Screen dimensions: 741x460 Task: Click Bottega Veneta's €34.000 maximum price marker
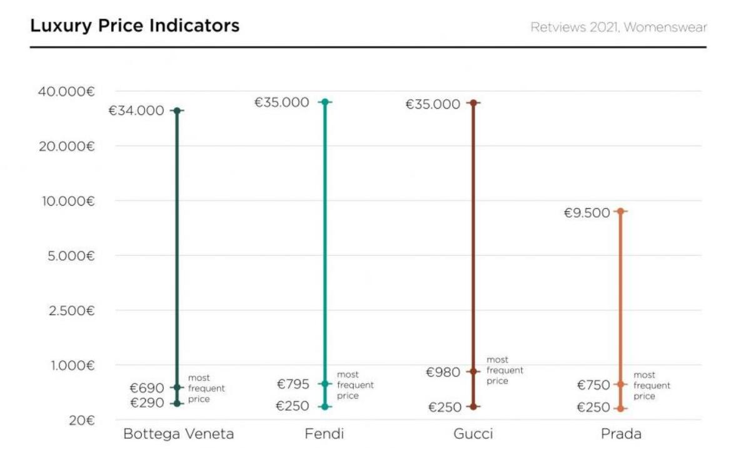(x=177, y=111)
